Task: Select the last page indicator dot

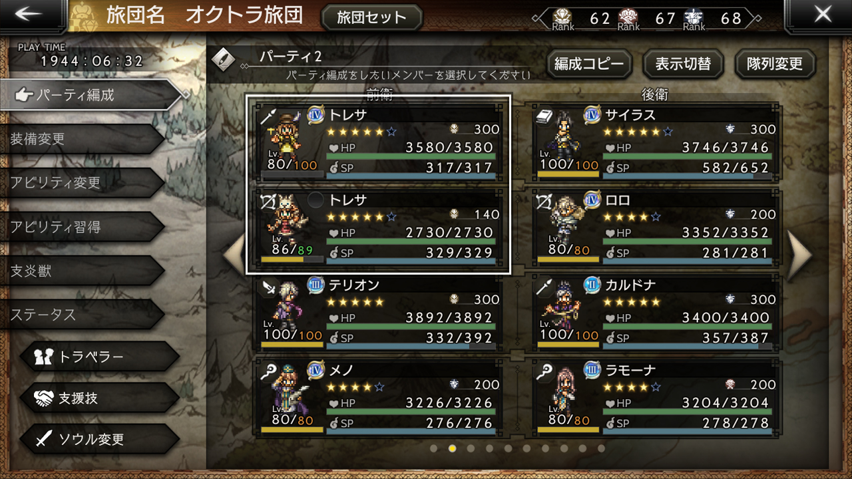Action: click(602, 448)
